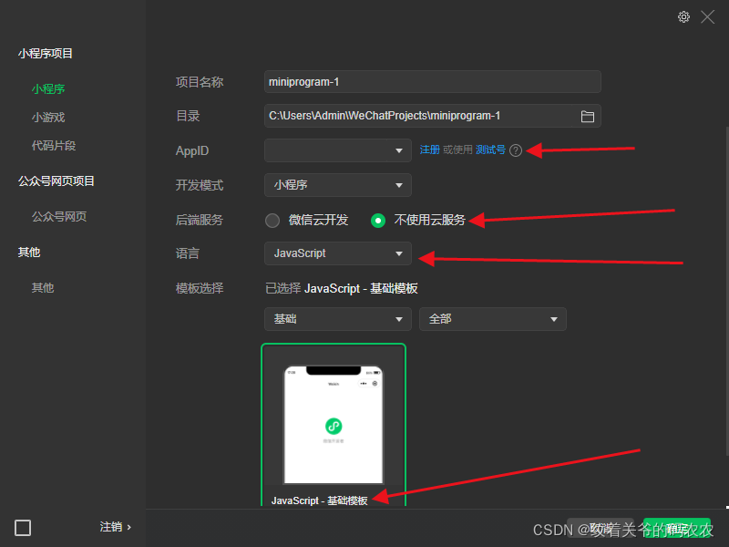Click the 公众号网页项目 section heading

click(x=56, y=181)
